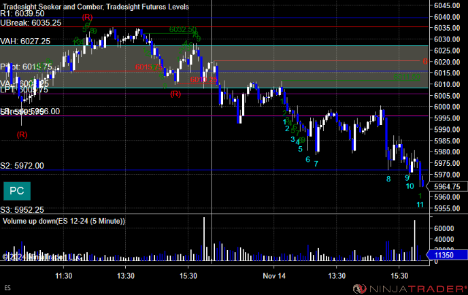Click the cyan count number 11
This screenshot has height=295, width=468.
(x=420, y=205)
